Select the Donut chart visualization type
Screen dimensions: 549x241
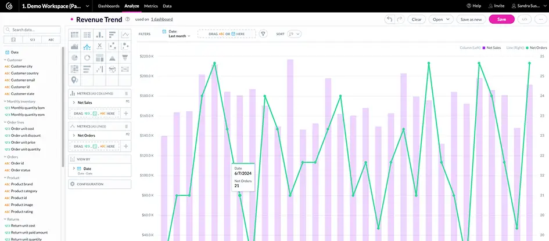click(x=87, y=57)
